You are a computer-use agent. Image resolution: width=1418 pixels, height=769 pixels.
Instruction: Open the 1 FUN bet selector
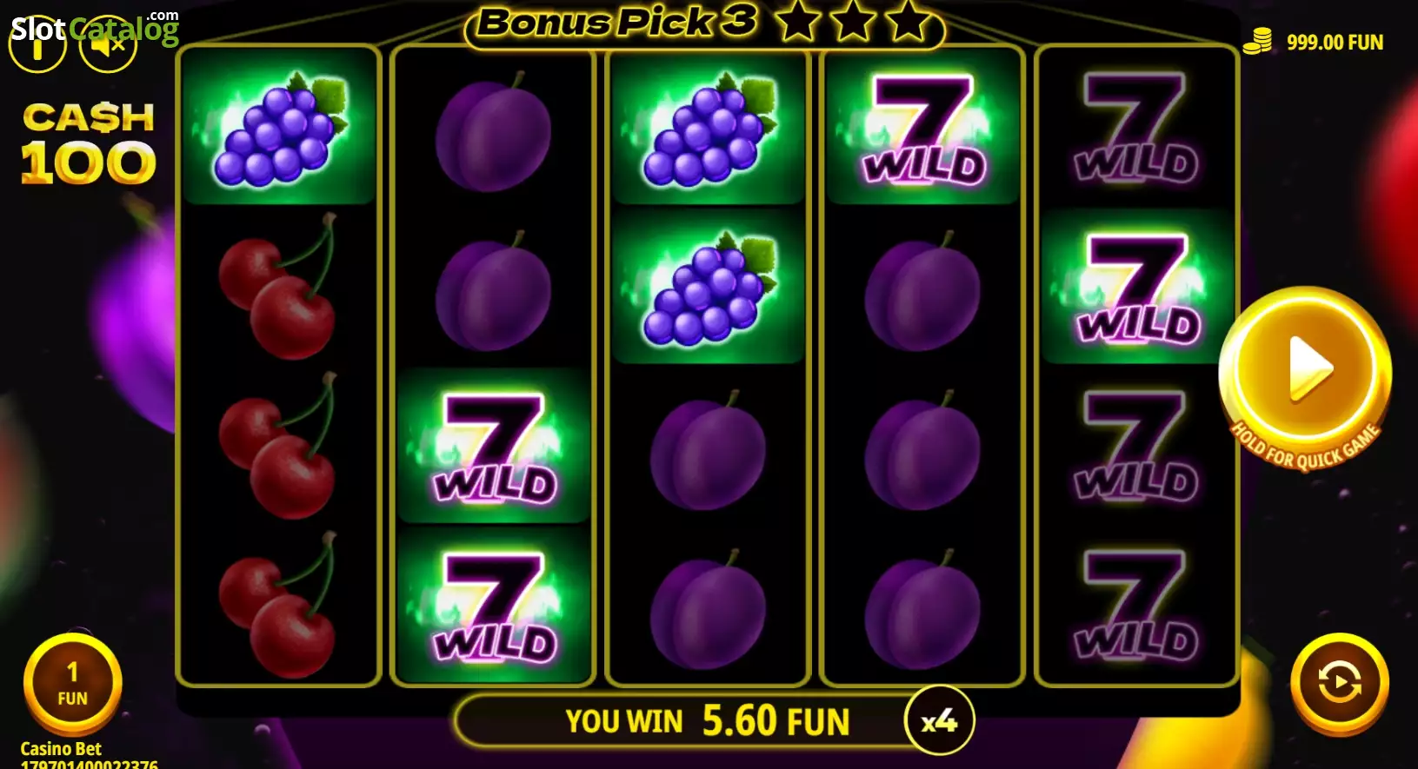[72, 684]
